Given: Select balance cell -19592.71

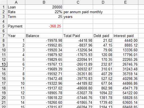Looking at the screenshot, I should coord(44,74).
